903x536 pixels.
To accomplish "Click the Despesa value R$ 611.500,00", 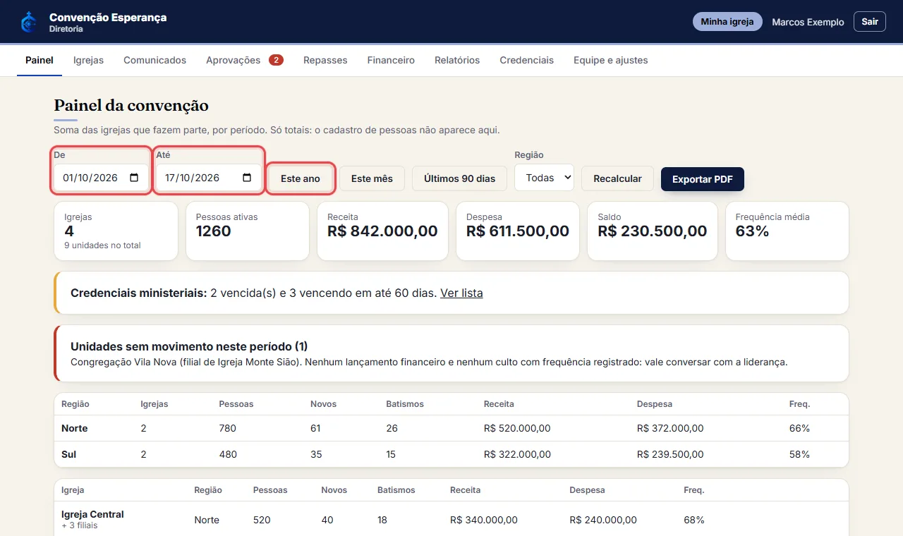I will (518, 231).
